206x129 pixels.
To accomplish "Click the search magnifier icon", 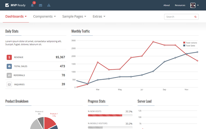I will (x=195, y=17).
